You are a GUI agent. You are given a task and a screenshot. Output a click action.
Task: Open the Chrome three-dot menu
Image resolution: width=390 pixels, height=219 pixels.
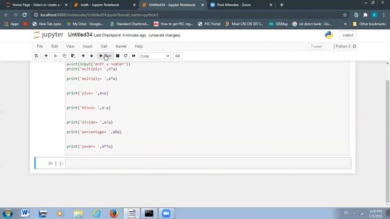click(384, 15)
